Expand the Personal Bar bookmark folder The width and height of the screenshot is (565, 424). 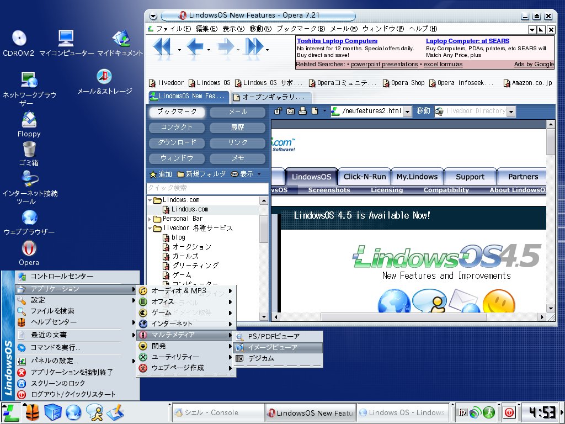point(150,219)
